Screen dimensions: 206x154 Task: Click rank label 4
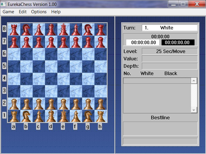4,78
